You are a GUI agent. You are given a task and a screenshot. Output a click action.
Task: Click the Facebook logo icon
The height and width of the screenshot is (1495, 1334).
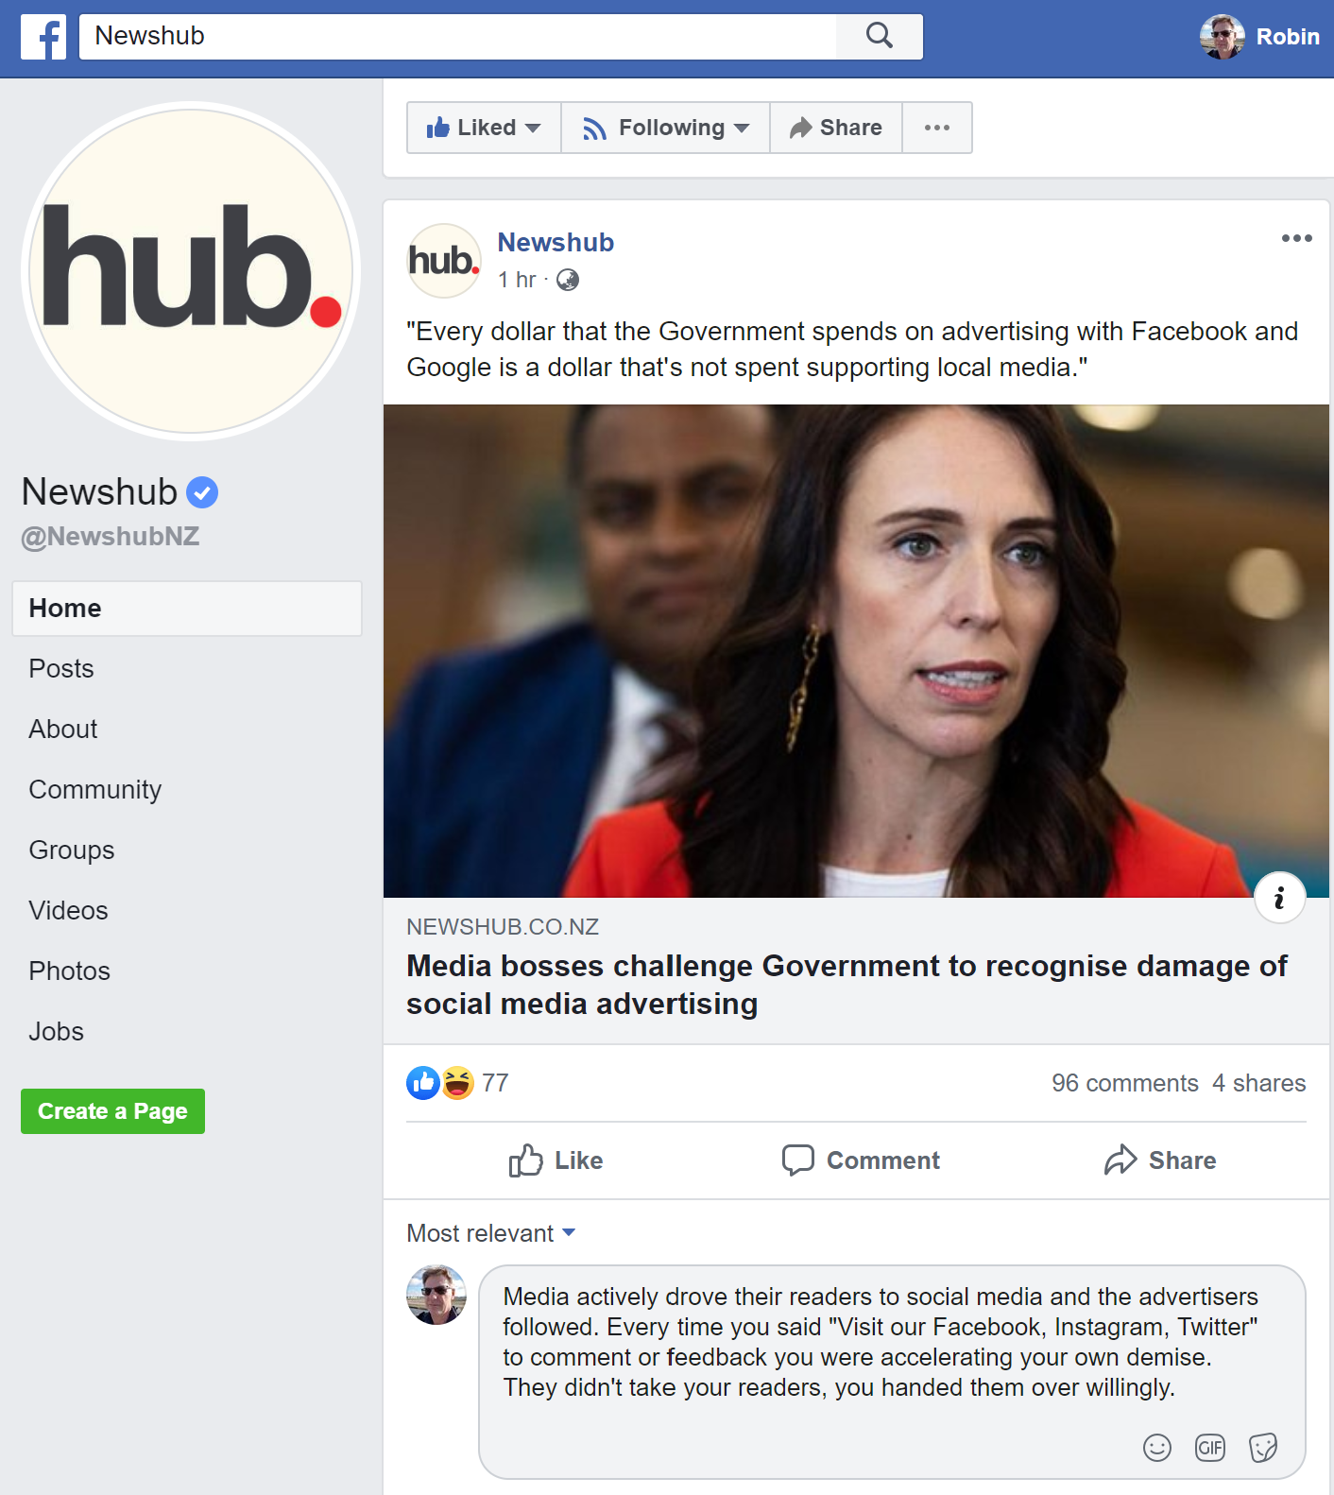43,37
